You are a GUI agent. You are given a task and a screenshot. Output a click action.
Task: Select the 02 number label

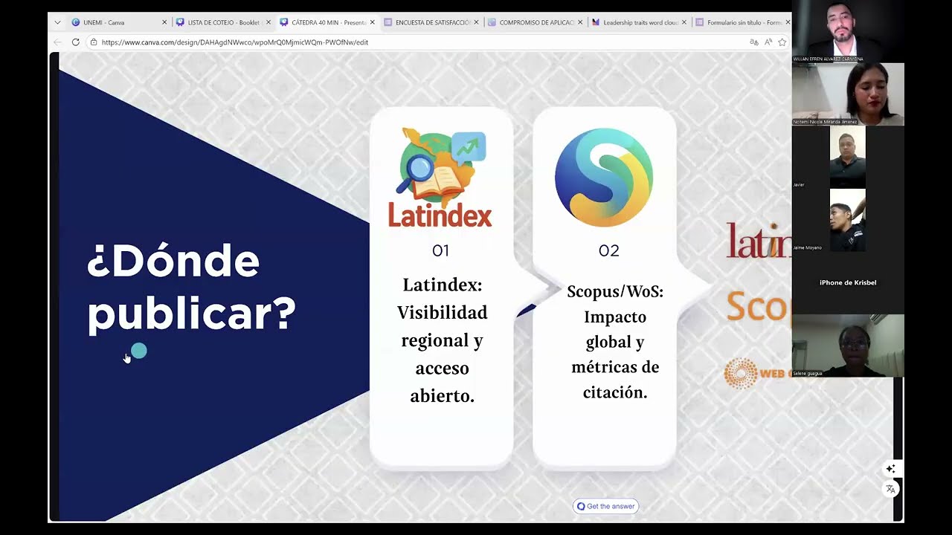609,251
